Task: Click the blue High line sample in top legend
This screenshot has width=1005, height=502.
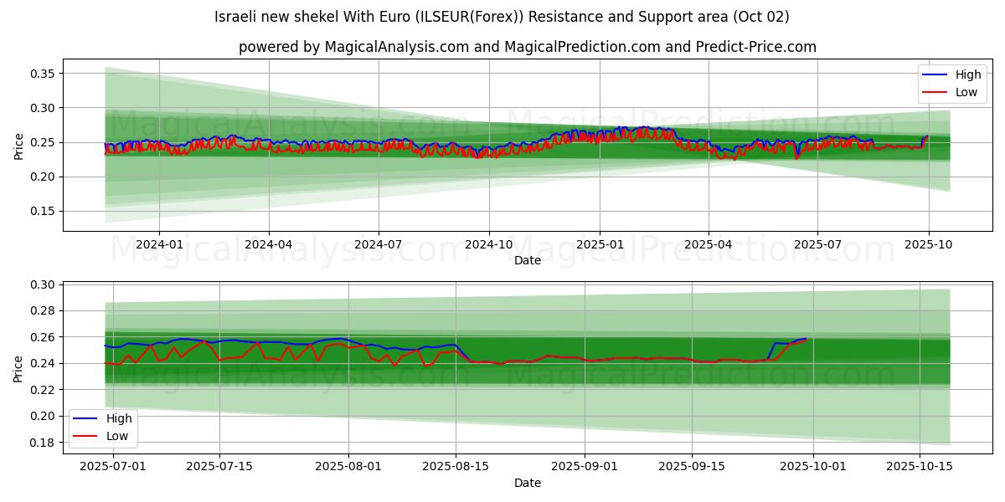Action: (x=935, y=74)
